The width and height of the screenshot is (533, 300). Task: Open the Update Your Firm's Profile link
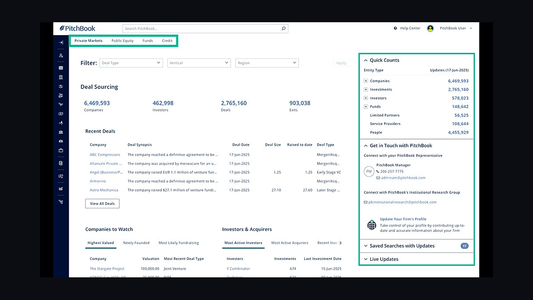tap(403, 219)
